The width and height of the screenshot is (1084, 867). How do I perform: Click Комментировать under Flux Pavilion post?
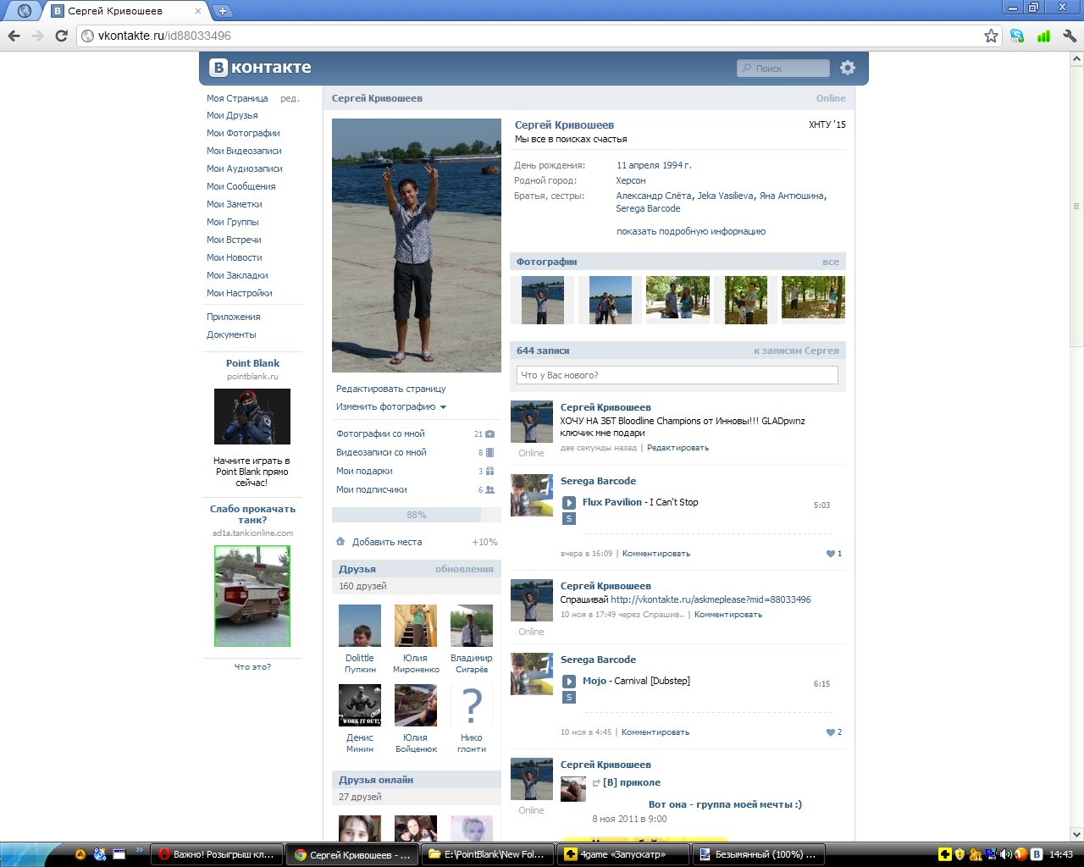(656, 554)
